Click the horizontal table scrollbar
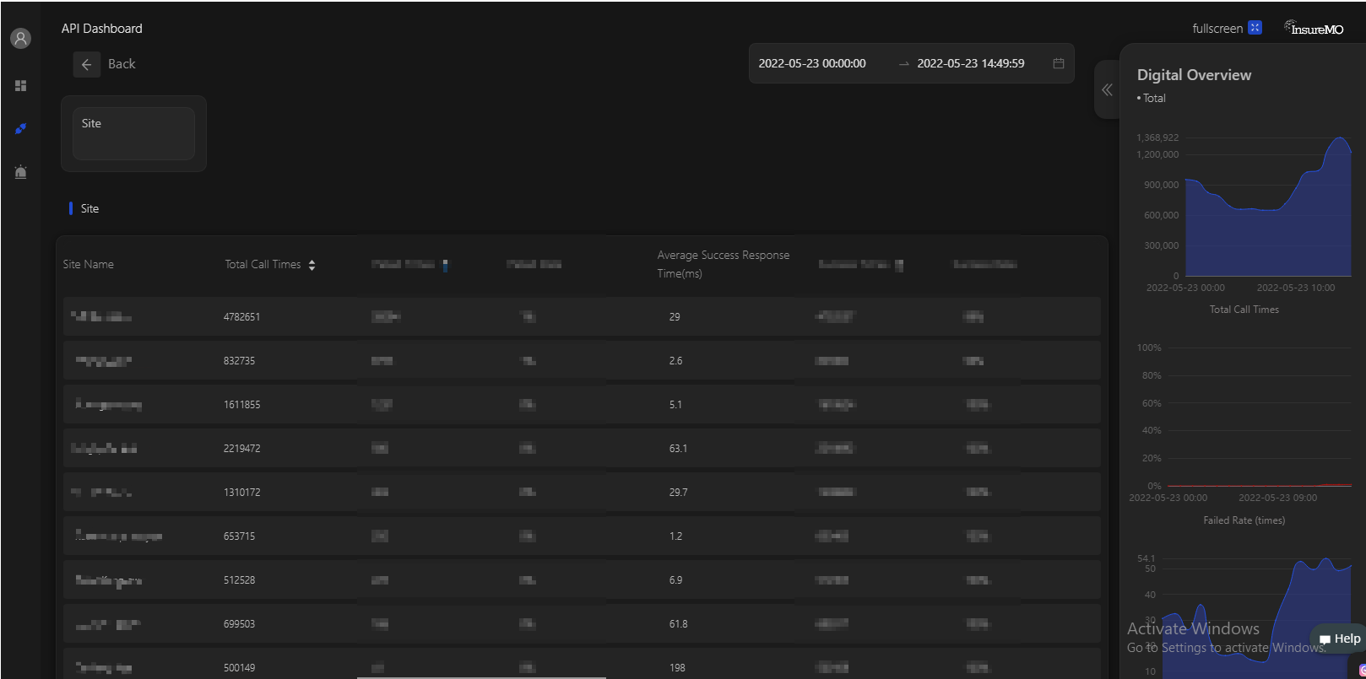 (x=481, y=676)
